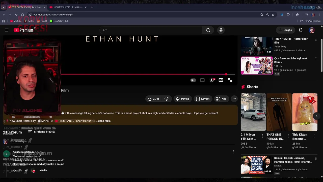Reply with Yanıtla on the comment

point(43,170)
